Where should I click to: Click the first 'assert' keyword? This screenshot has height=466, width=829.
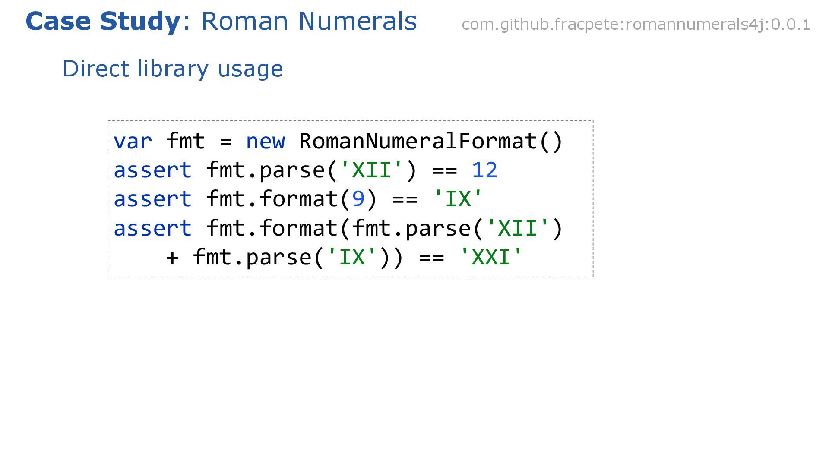tap(152, 170)
